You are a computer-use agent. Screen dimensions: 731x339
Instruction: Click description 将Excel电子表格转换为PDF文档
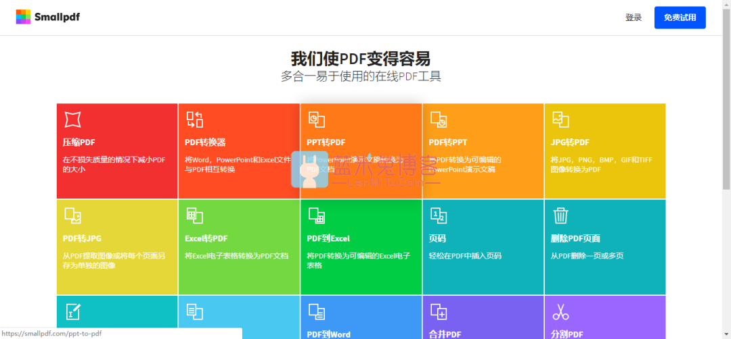(x=236, y=256)
